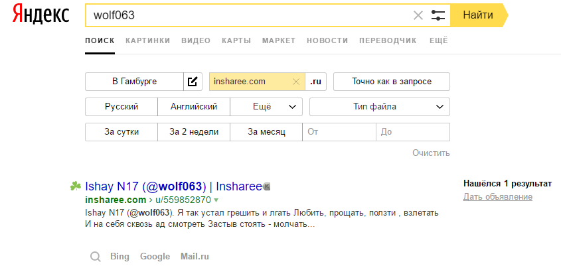561x272 pixels.
Task: Click the magnifier icon near Bing
Action: 96,257
